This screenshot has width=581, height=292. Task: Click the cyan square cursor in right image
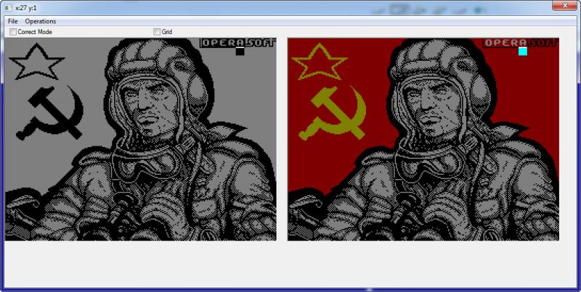coord(522,51)
